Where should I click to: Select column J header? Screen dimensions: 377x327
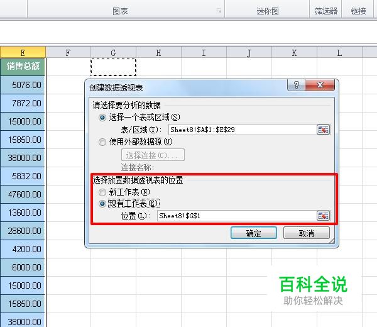(249, 52)
